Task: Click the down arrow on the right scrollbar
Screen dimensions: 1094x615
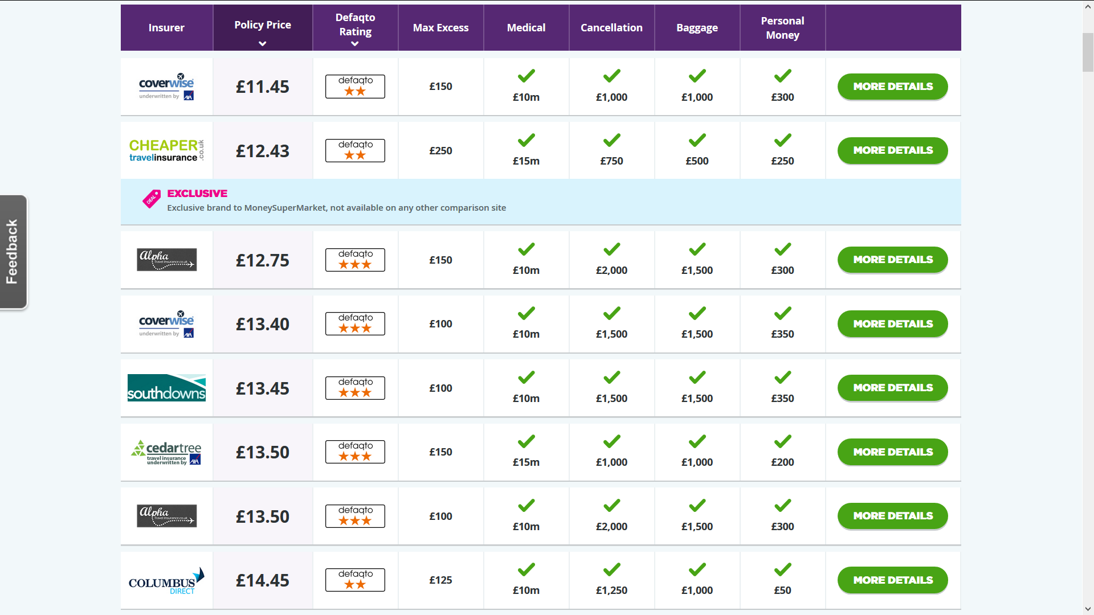Action: click(x=1087, y=608)
